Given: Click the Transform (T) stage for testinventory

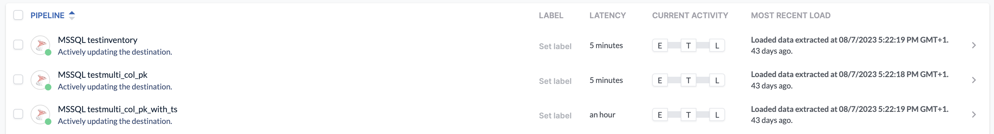Looking at the screenshot, I should coord(688,46).
